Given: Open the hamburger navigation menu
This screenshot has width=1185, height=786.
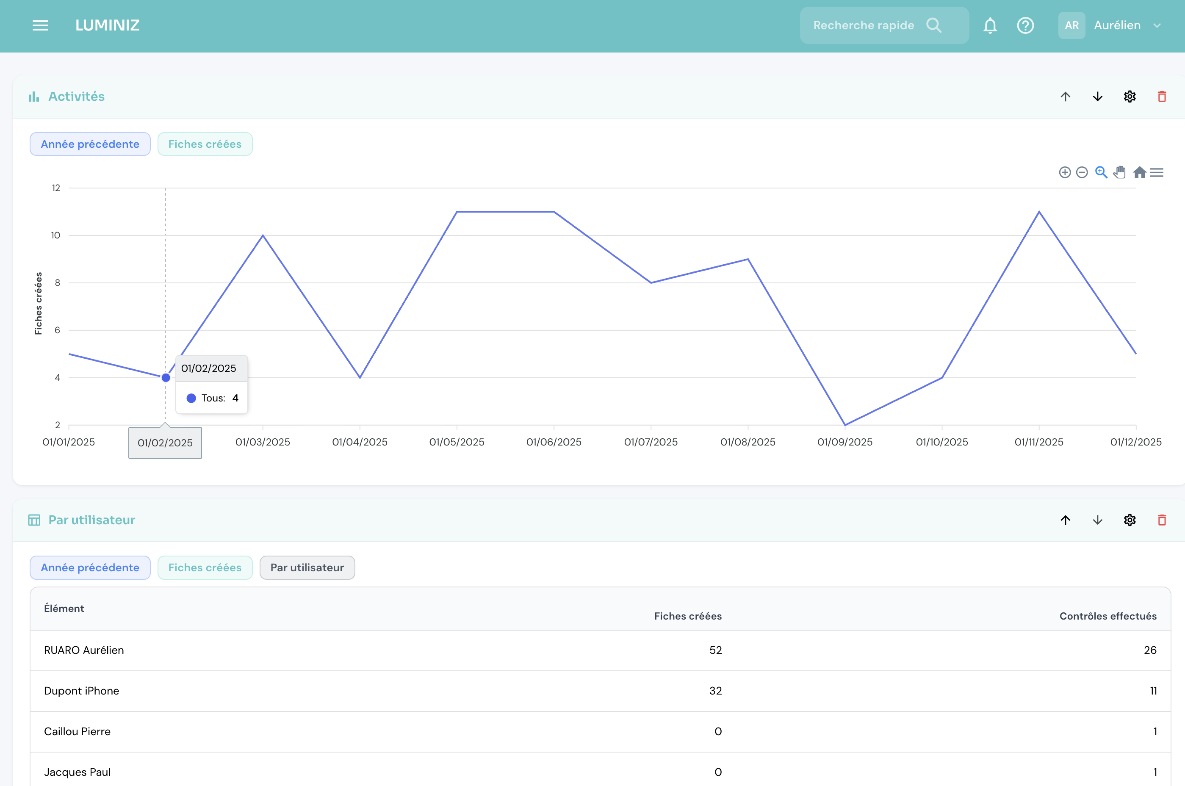Looking at the screenshot, I should tap(40, 25).
